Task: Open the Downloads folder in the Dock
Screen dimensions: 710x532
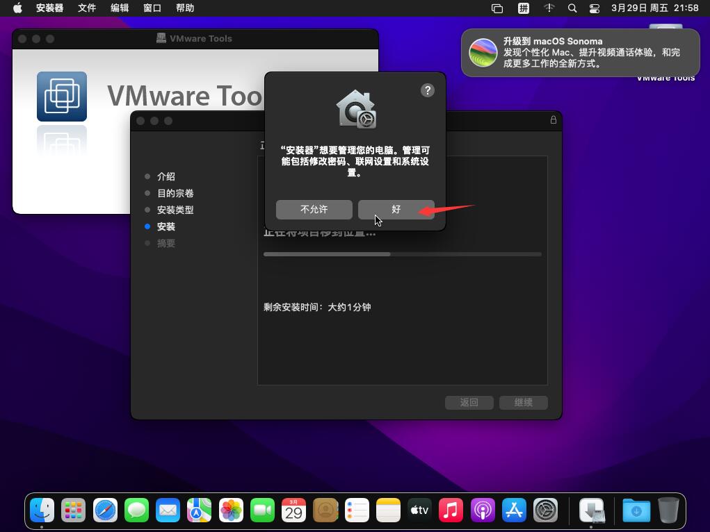Action: [636, 510]
